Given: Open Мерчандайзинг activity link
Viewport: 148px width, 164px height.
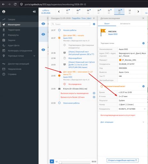Looking at the screenshot, I should pos(75,58).
